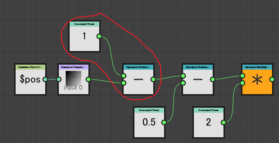Image resolution: width=279 pixels, height=143 pixels.
Task: Click the bottom input port of Multiply node
Action: click(x=242, y=83)
